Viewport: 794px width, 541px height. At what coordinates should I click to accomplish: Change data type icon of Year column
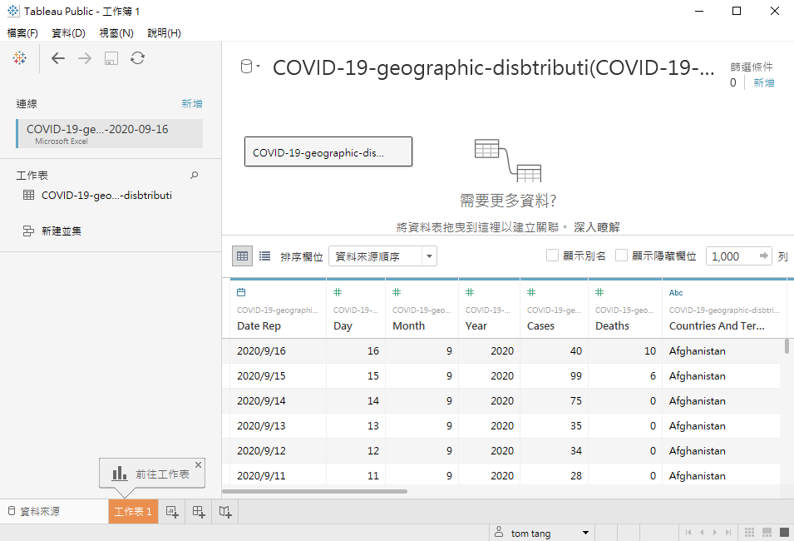470,292
